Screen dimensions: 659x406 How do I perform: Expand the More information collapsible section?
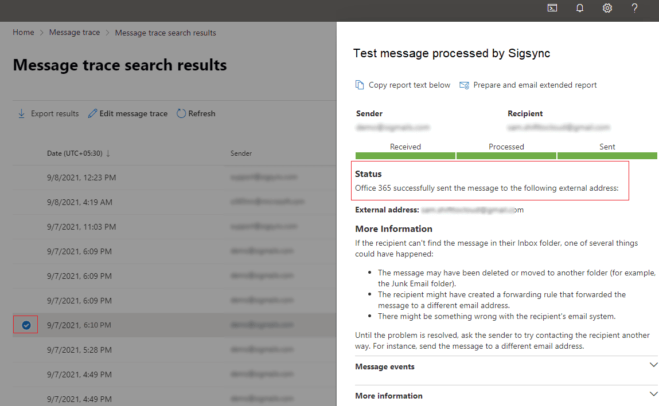coord(653,395)
